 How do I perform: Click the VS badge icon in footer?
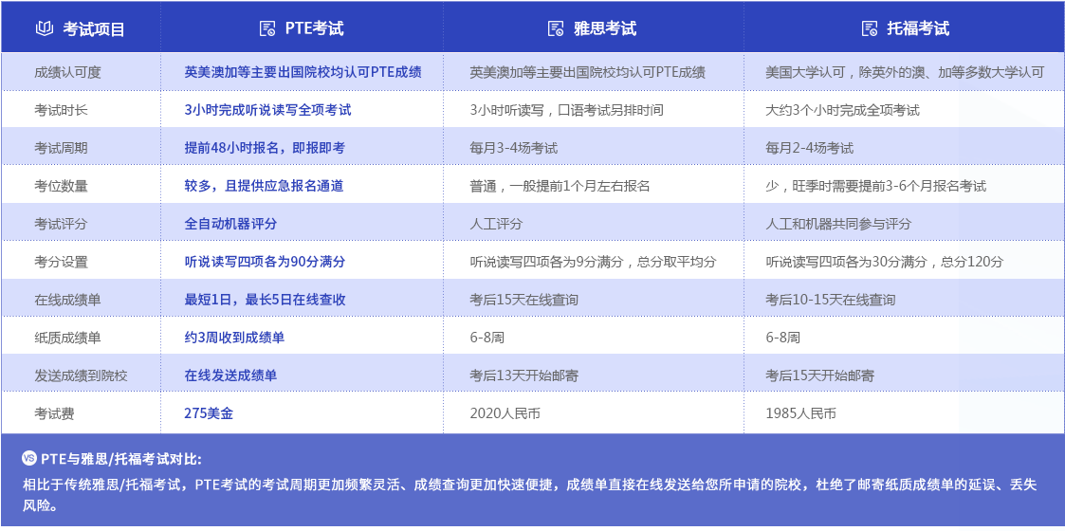click(x=28, y=459)
